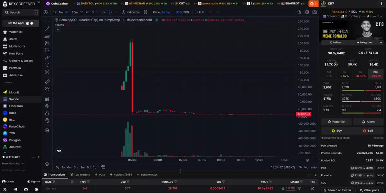Toggle magnet mode for drawings
The image size is (386, 193).
pyautogui.click(x=47, y=99)
